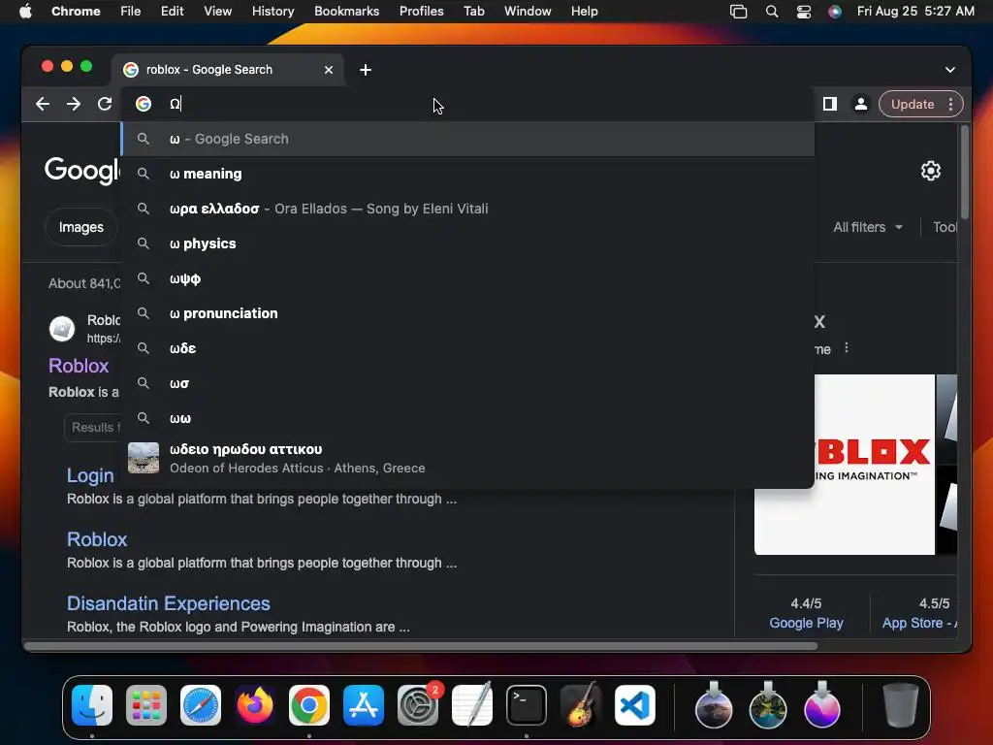Launch Firefox from the Dock
This screenshot has width=993, height=745.
(255, 705)
